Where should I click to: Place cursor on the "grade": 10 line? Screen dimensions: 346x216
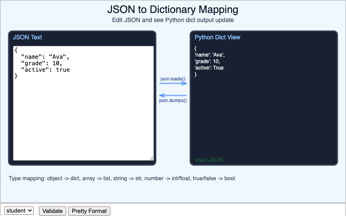(42, 63)
